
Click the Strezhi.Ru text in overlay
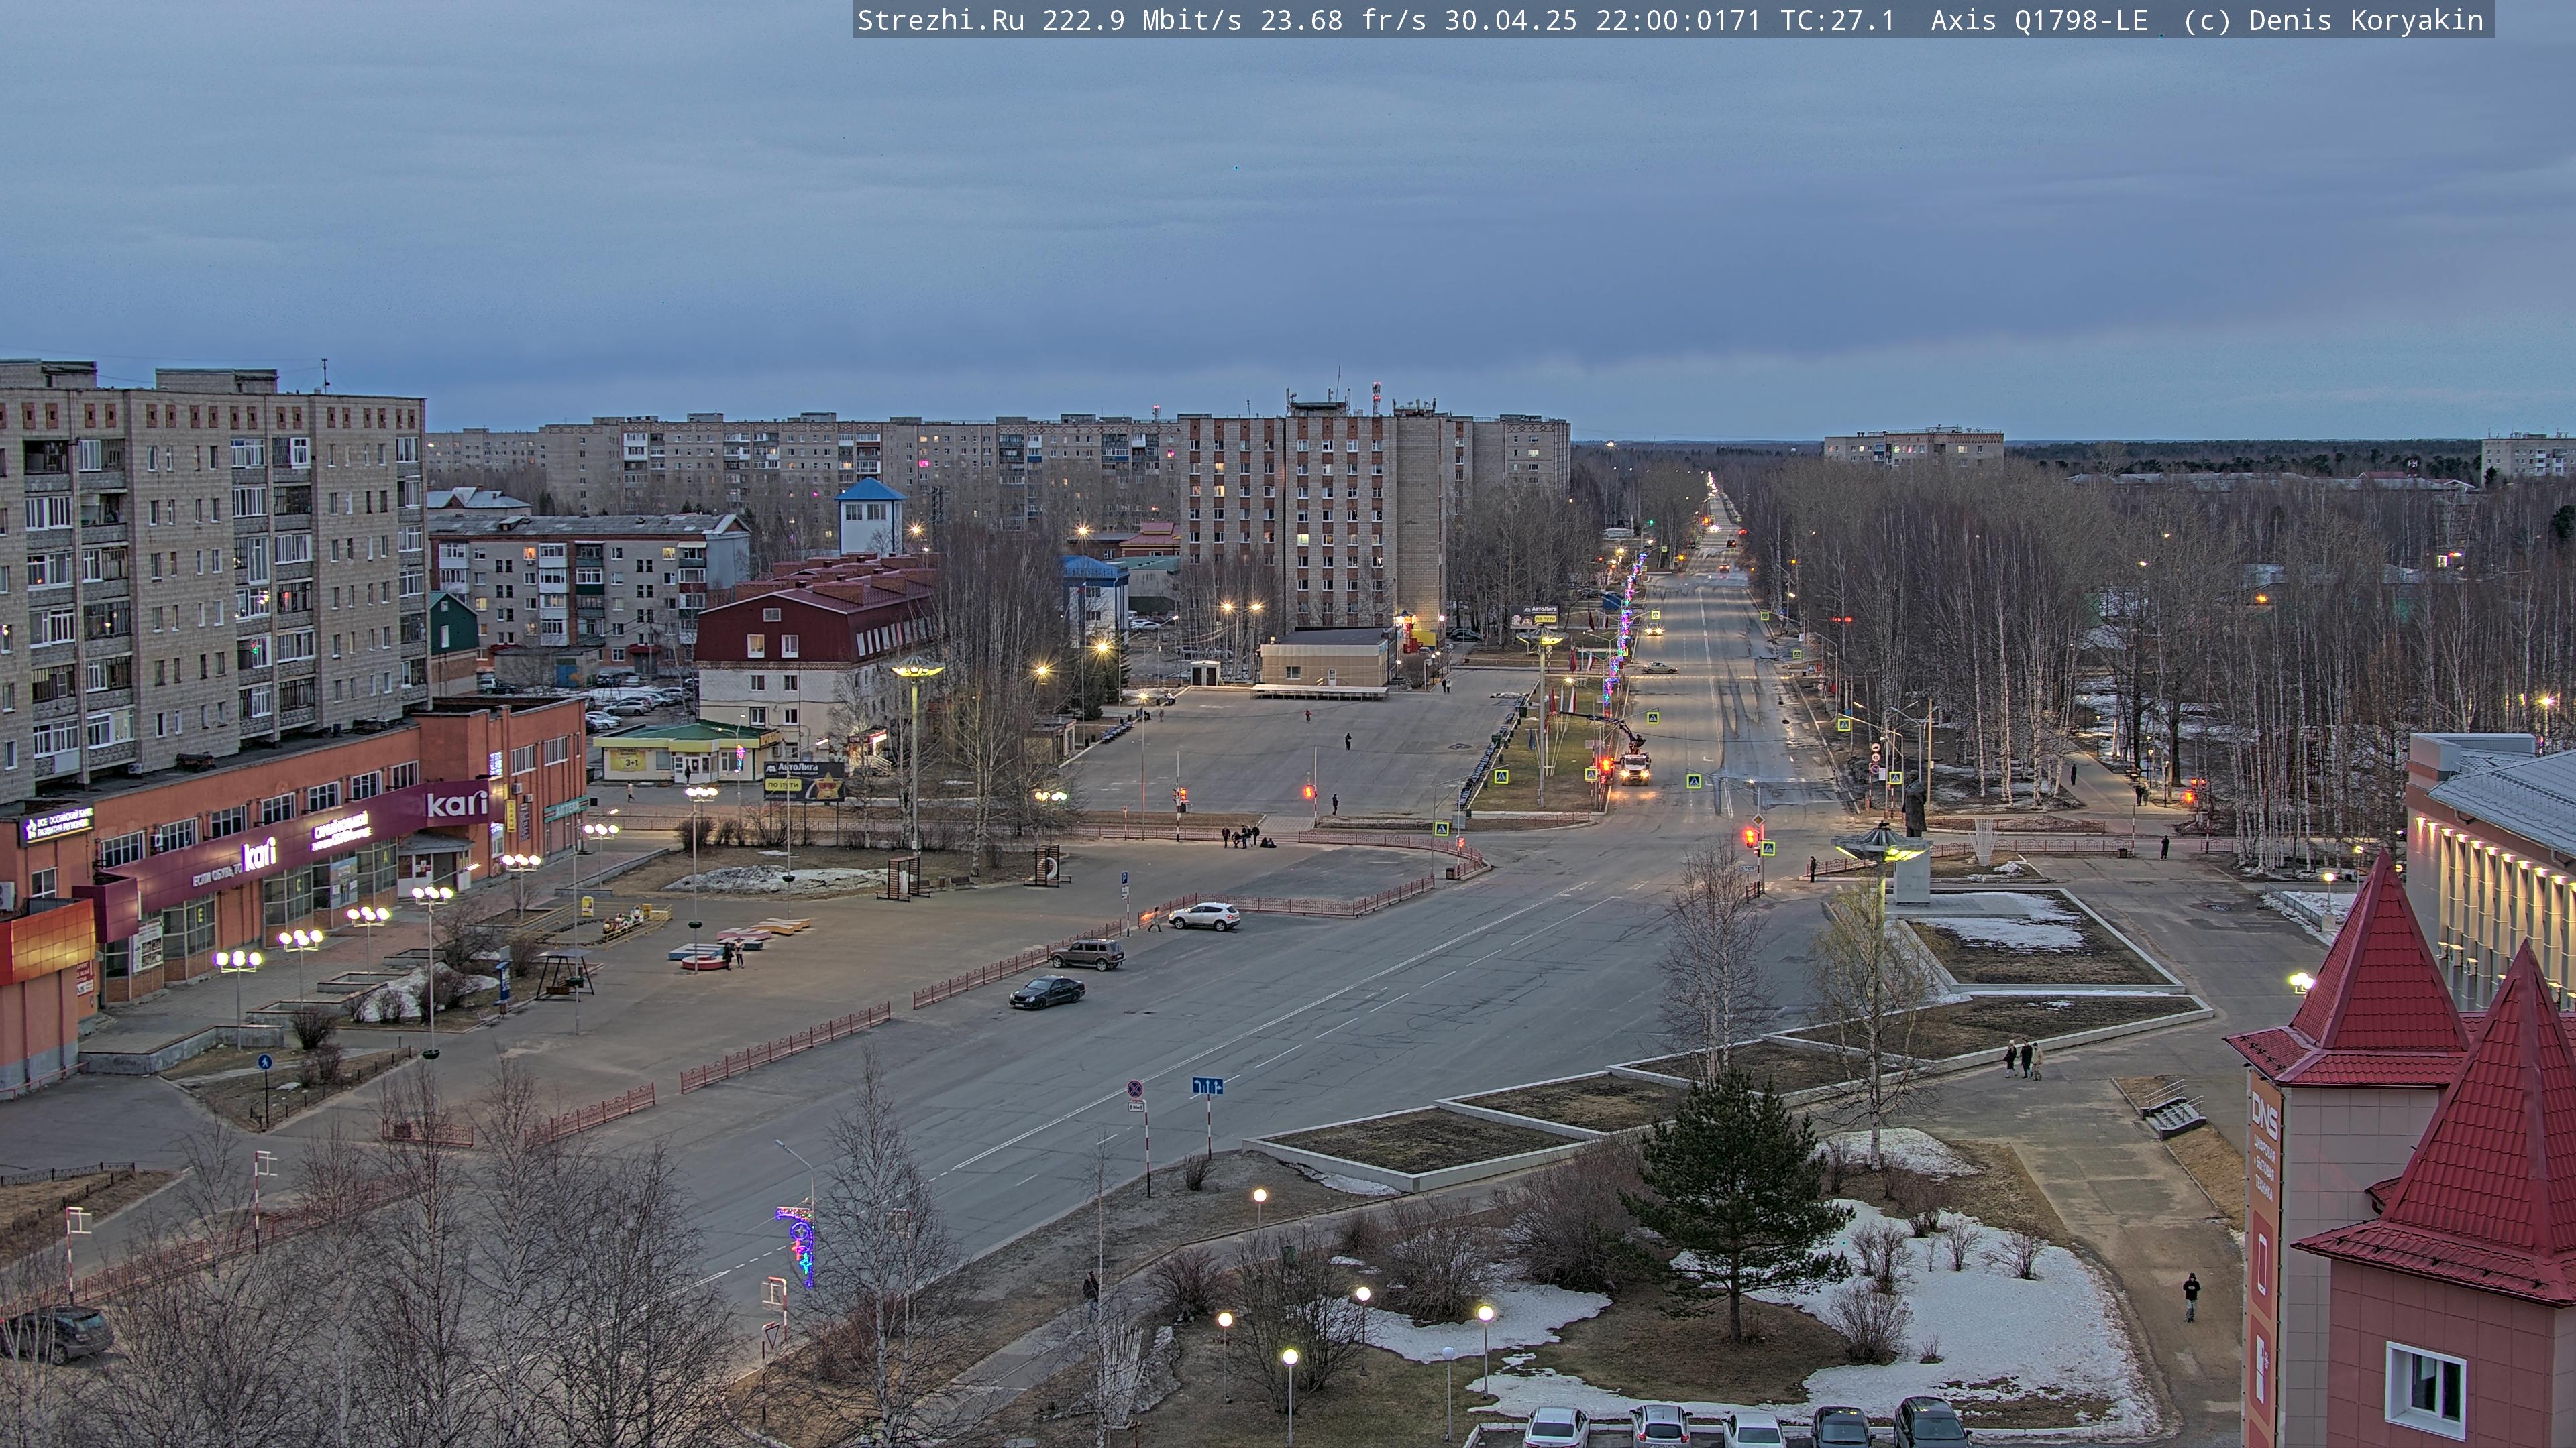point(940,21)
